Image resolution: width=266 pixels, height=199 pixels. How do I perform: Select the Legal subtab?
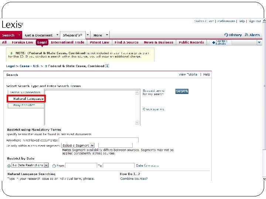pyautogui.click(x=42, y=42)
